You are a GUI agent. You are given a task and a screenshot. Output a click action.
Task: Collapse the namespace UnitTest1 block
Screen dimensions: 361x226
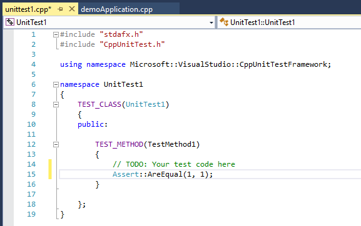click(56, 84)
